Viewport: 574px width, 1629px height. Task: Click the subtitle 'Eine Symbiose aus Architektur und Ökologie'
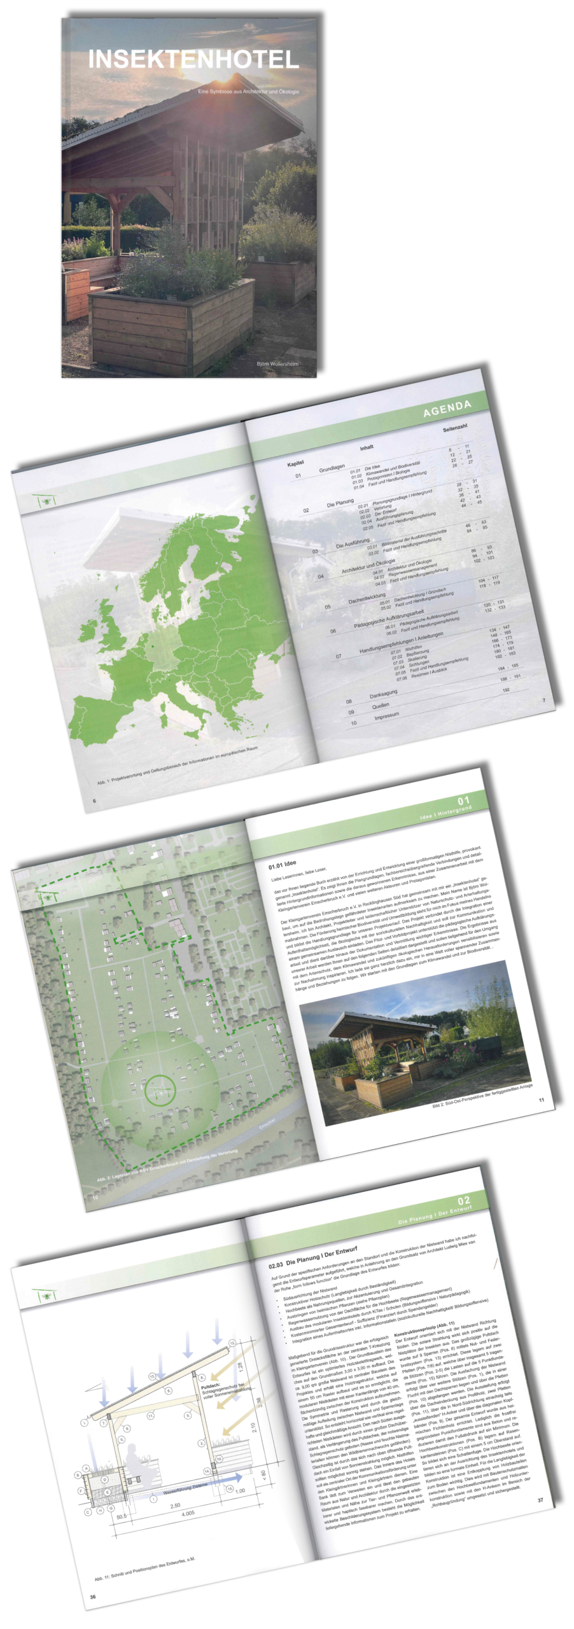point(248,92)
